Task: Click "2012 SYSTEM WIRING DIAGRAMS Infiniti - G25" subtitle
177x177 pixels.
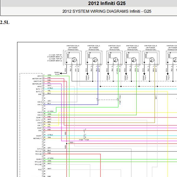Action: click(x=107, y=11)
